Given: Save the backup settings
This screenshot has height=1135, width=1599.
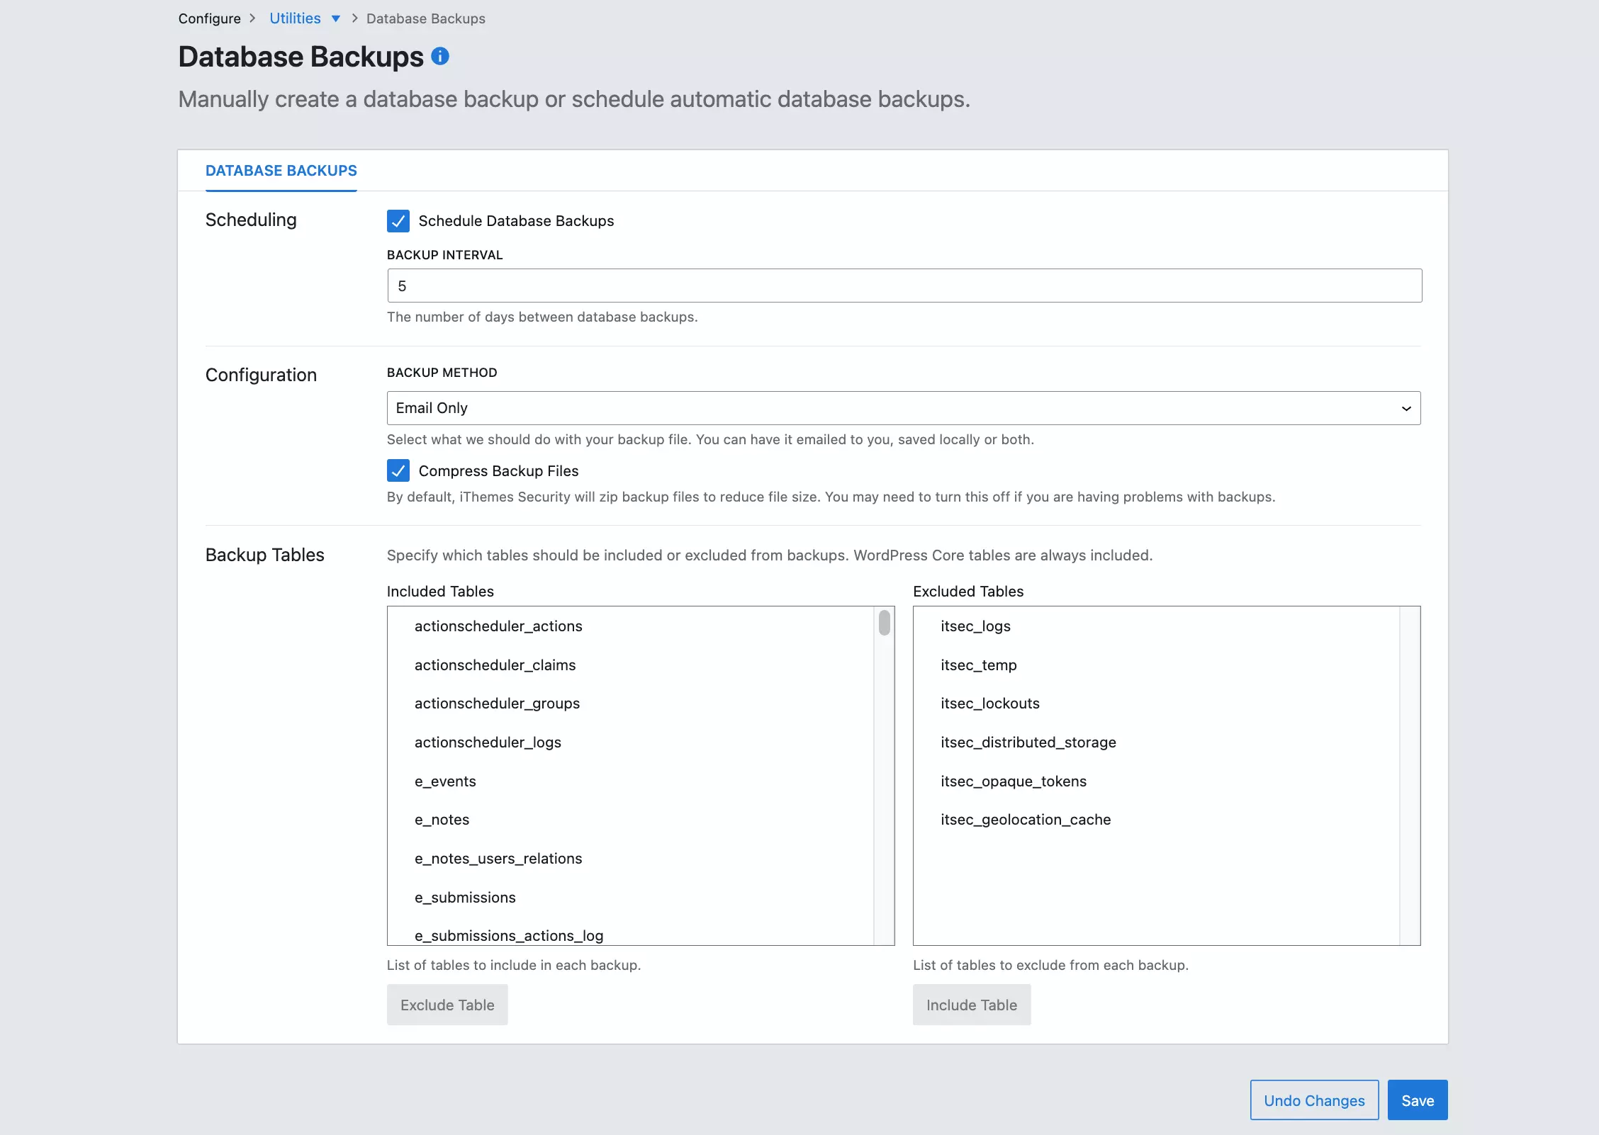Looking at the screenshot, I should 1418,1100.
